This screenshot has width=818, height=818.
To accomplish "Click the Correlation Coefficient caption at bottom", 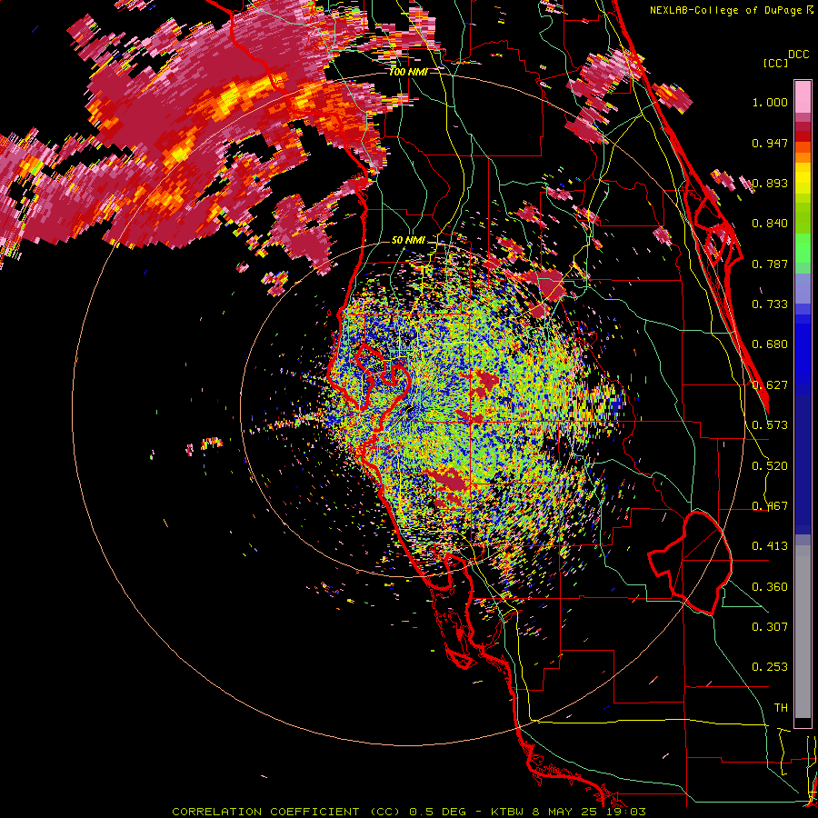I will (409, 812).
